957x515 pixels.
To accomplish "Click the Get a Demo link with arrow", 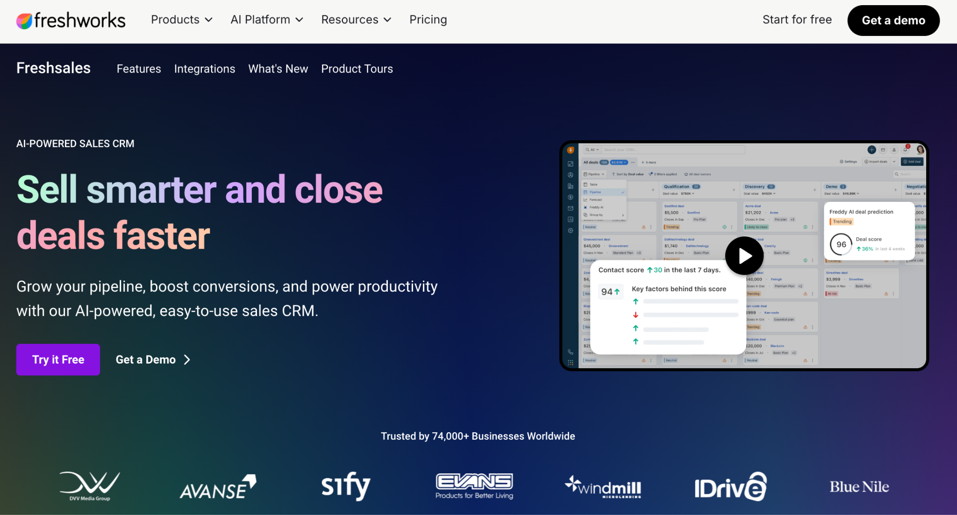I will [x=153, y=360].
